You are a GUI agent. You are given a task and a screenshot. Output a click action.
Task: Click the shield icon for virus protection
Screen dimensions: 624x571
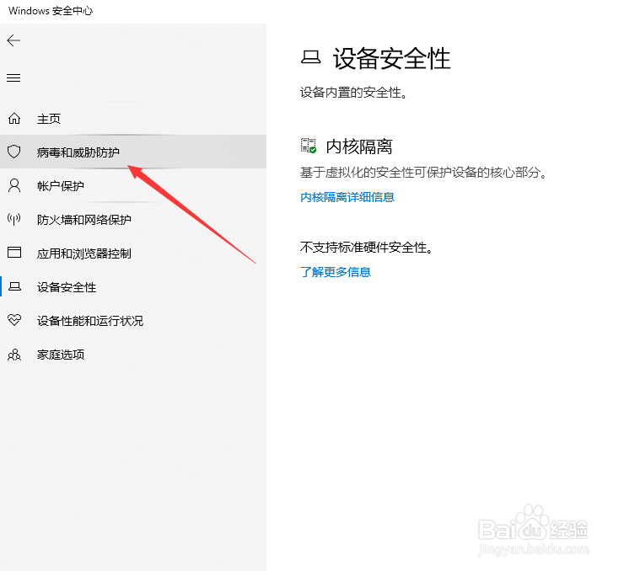pos(14,152)
